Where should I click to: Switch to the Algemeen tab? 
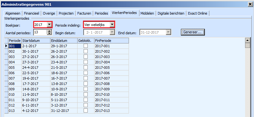(x=13, y=13)
